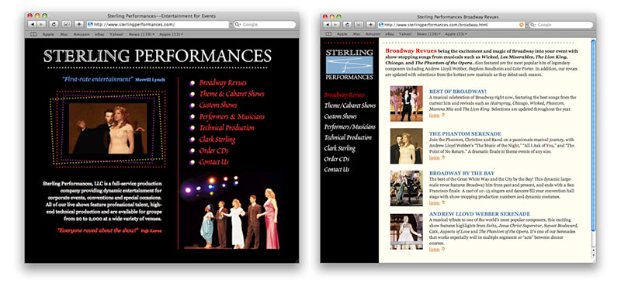This screenshot has width=621, height=287.
Task: Show all bookmarks icon in Broadway Revues window
Action: pyautogui.click(x=328, y=34)
